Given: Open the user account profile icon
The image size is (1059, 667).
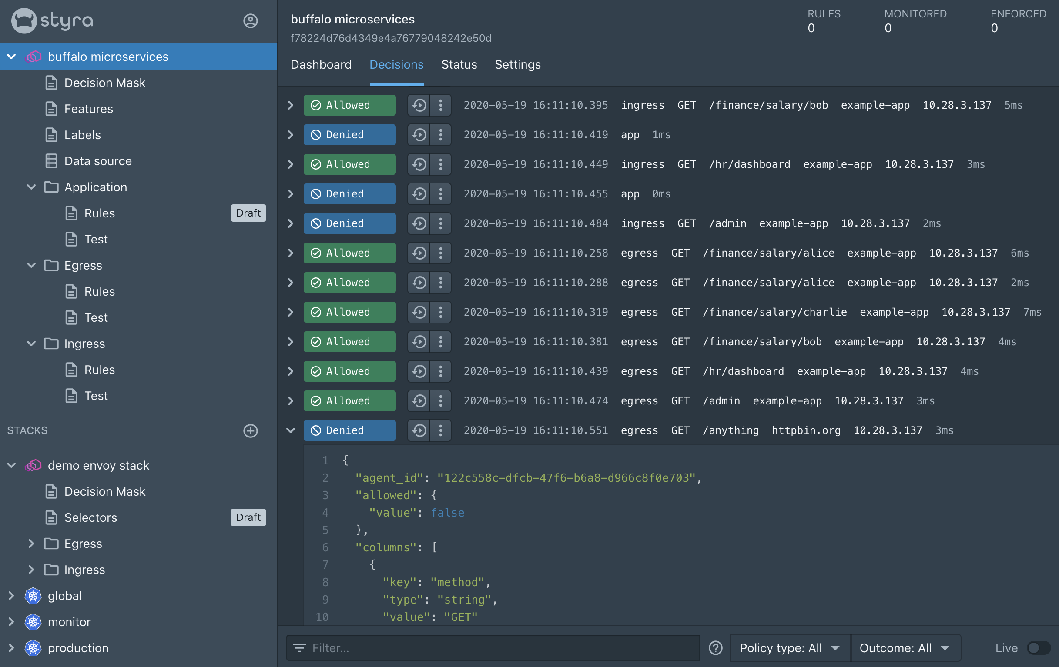Looking at the screenshot, I should pyautogui.click(x=250, y=20).
